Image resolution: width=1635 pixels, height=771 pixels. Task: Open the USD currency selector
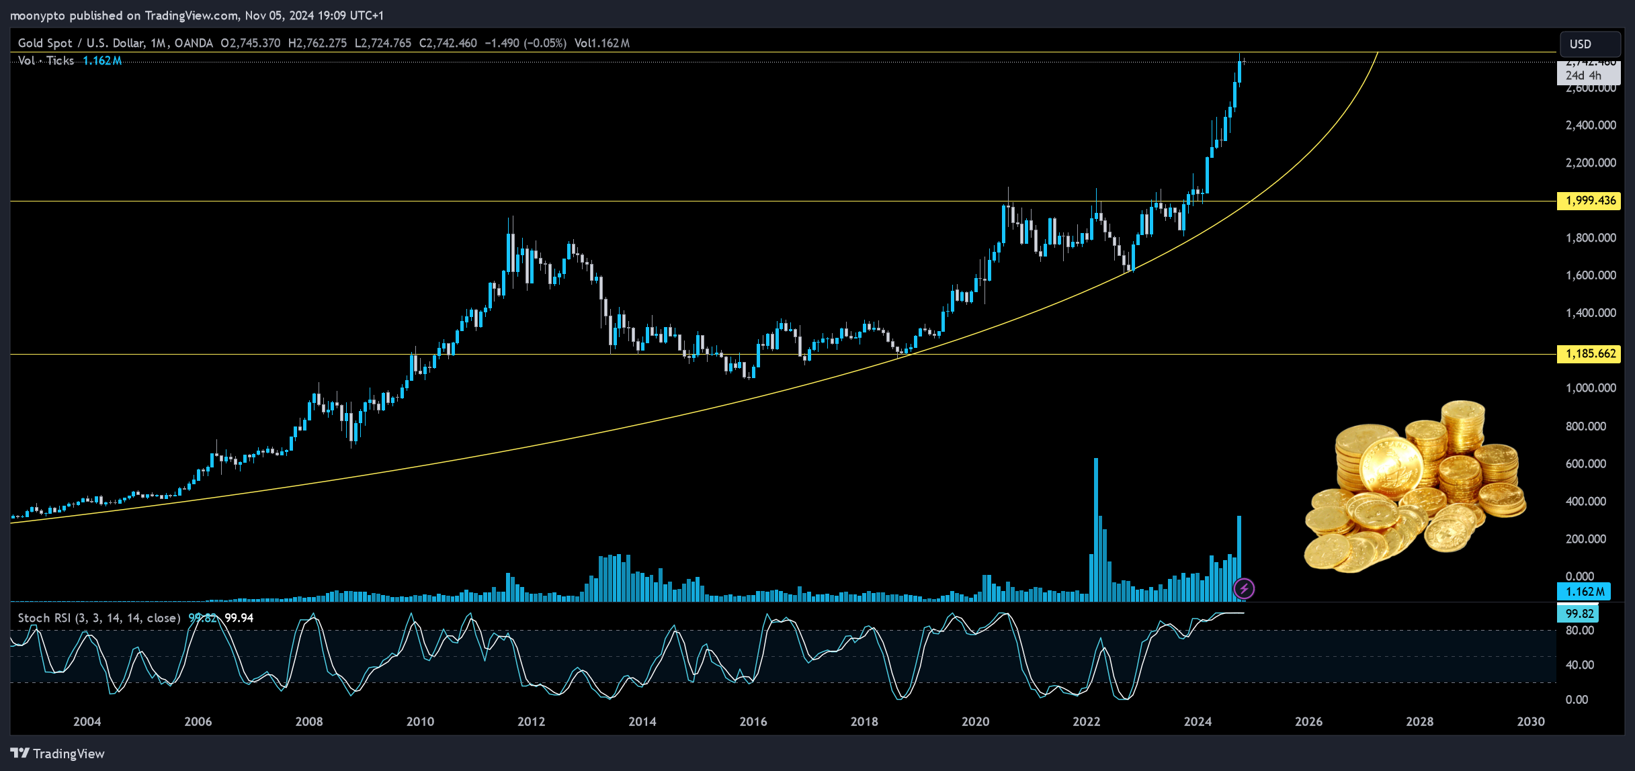(1590, 44)
